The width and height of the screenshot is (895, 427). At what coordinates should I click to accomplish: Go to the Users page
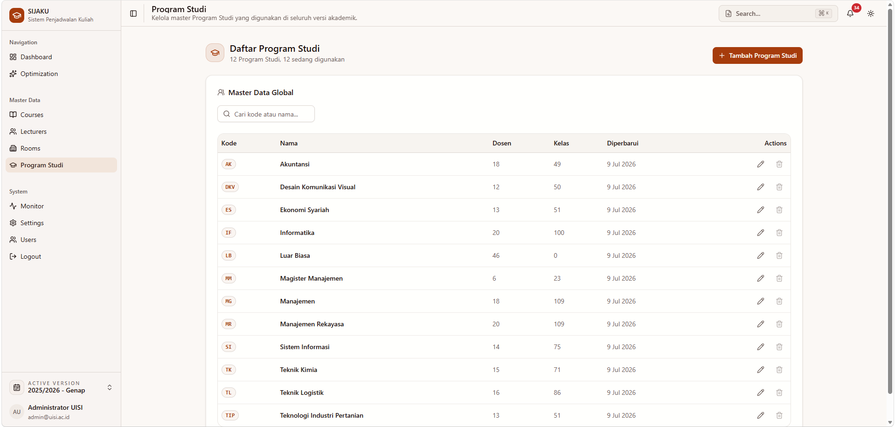click(x=61, y=240)
